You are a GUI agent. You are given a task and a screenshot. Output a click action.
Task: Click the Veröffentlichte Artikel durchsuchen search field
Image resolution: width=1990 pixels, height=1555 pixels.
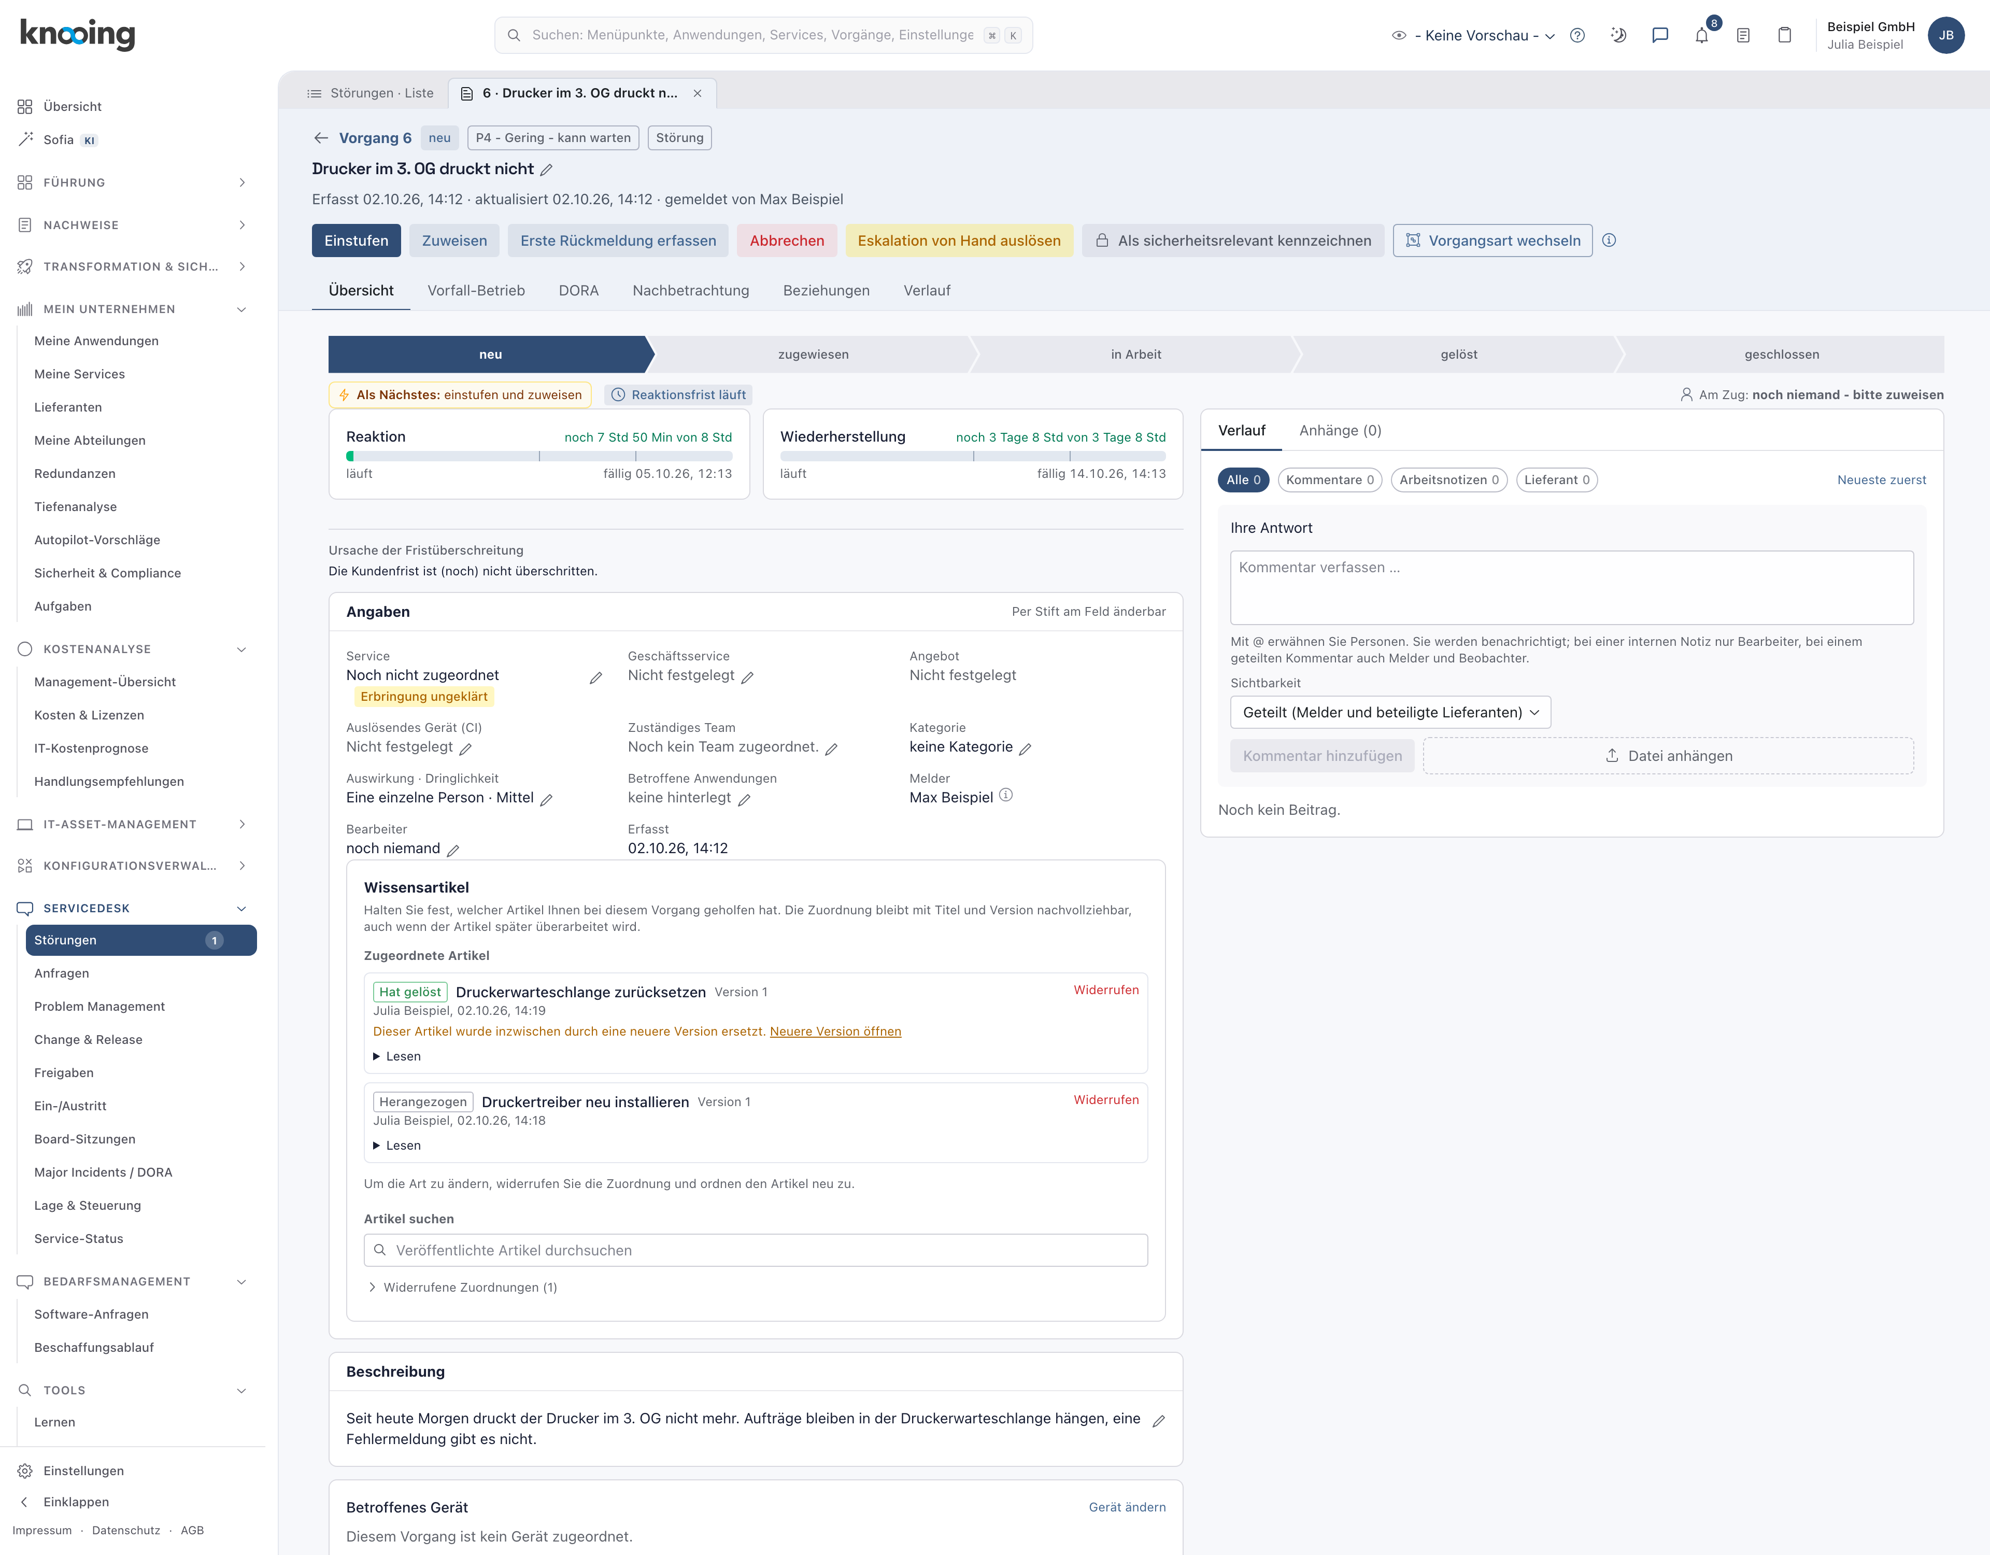[x=756, y=1250]
